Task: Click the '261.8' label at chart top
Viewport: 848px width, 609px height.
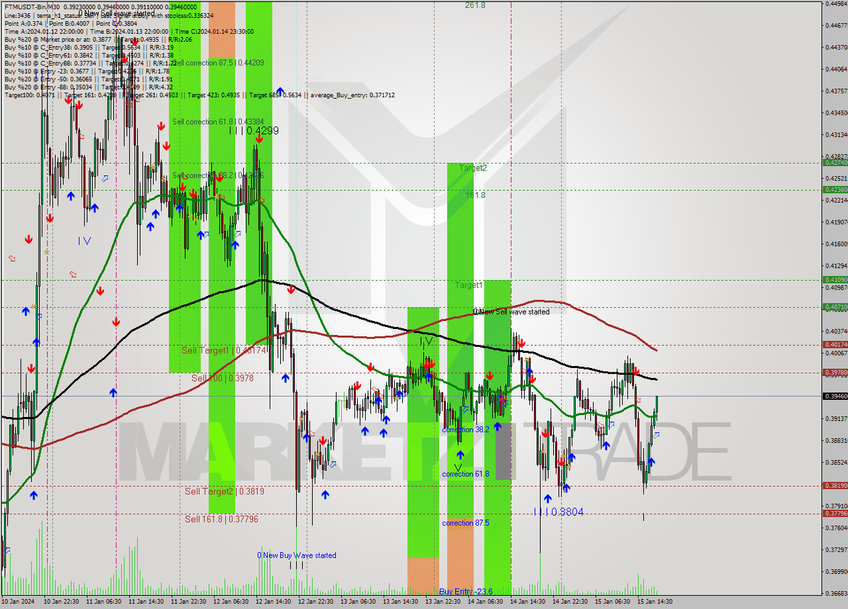Action: [475, 5]
